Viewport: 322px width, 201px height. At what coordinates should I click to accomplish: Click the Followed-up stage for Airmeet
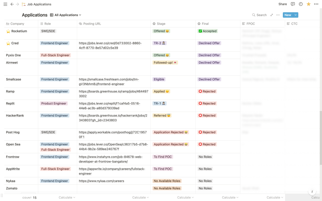click(x=165, y=62)
